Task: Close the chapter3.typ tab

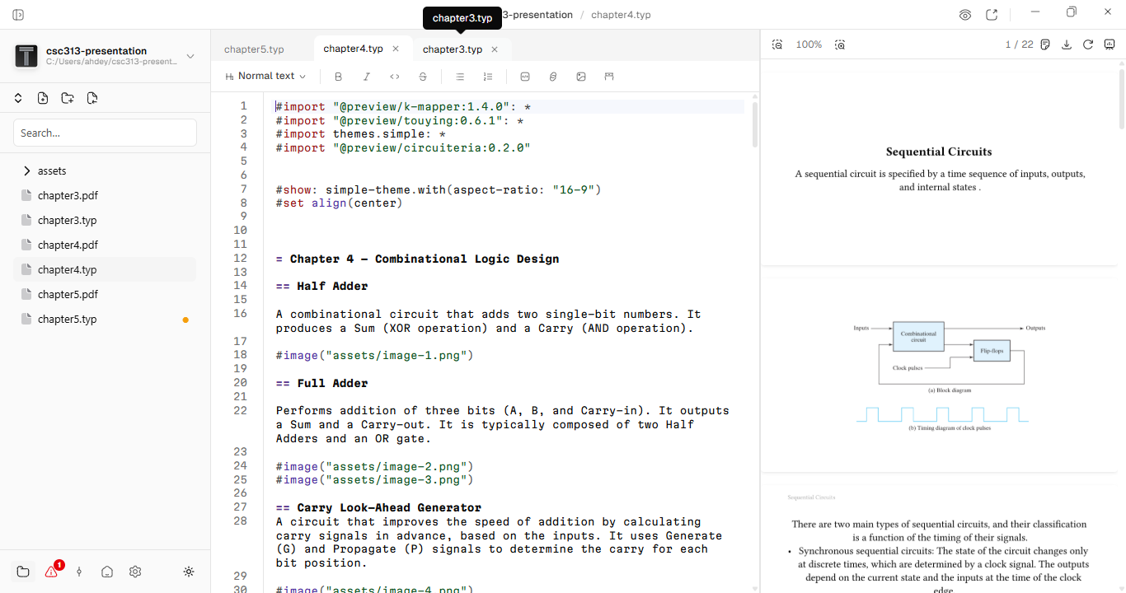Action: tap(495, 49)
